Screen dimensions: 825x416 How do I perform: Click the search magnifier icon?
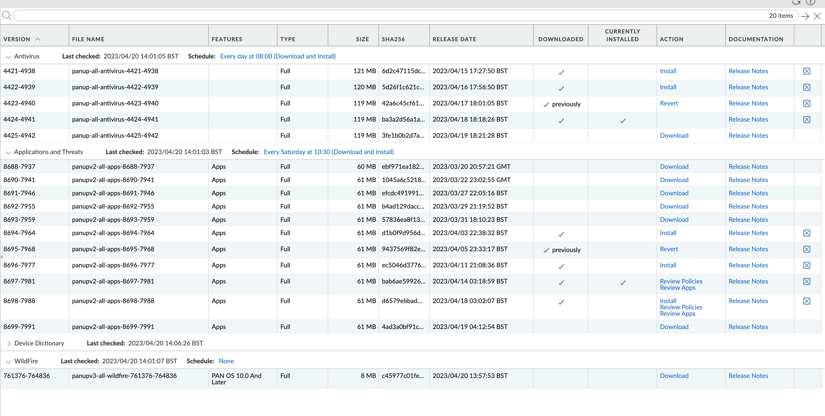click(6, 15)
